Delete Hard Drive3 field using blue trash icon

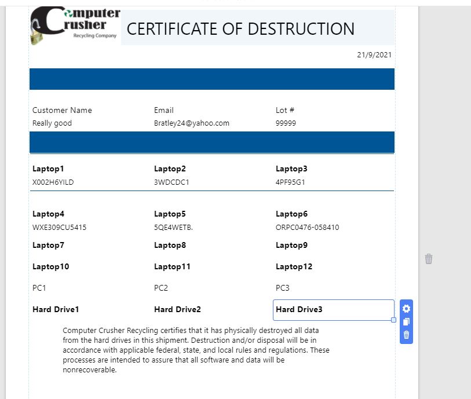(406, 335)
